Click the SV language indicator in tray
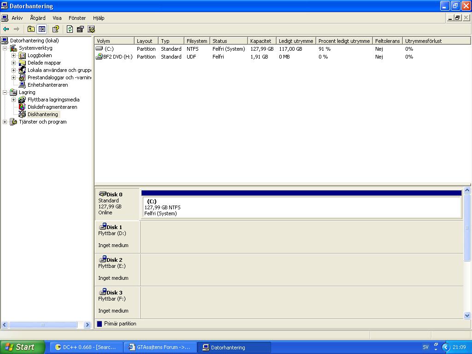The width and height of the screenshot is (472, 354). pos(425,348)
